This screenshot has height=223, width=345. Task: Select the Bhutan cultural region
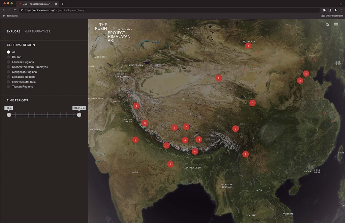[x=9, y=57]
